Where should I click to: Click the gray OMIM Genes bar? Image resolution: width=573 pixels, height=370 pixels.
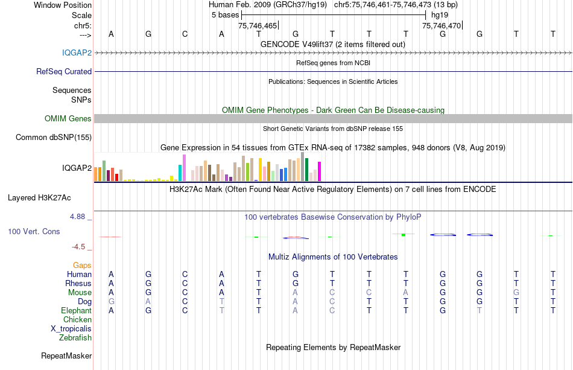click(334, 118)
